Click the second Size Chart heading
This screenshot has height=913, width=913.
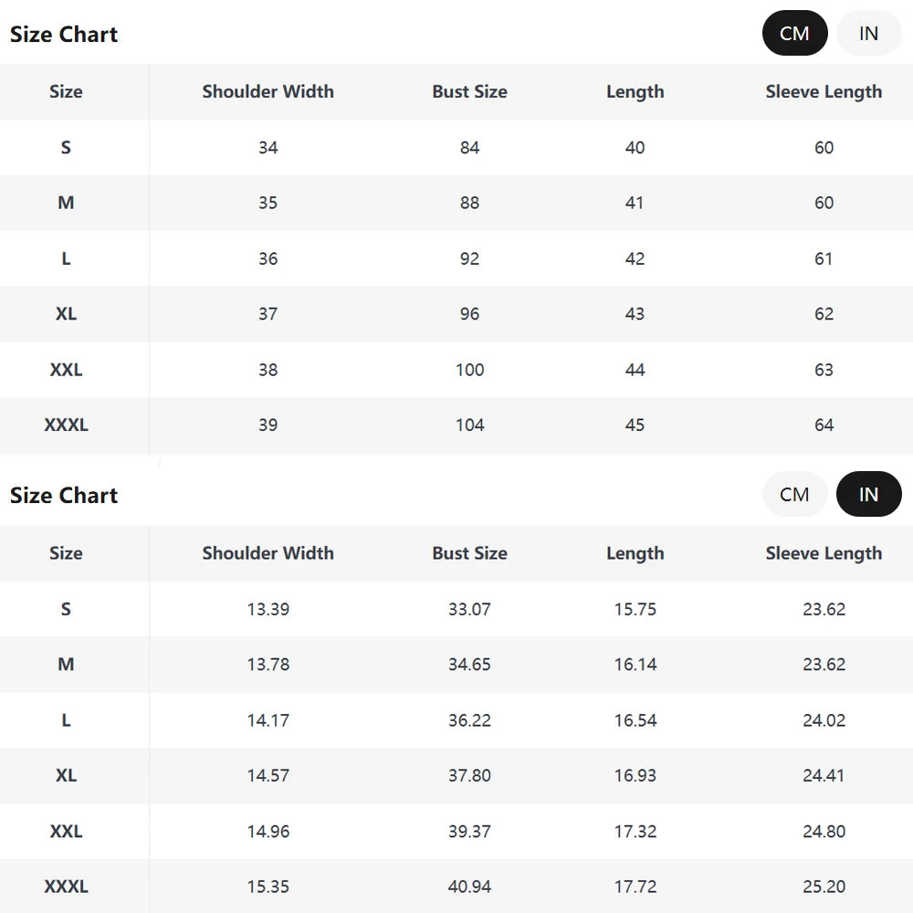(63, 495)
